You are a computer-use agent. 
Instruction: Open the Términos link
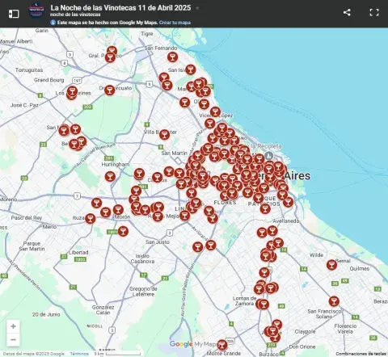tap(79, 354)
